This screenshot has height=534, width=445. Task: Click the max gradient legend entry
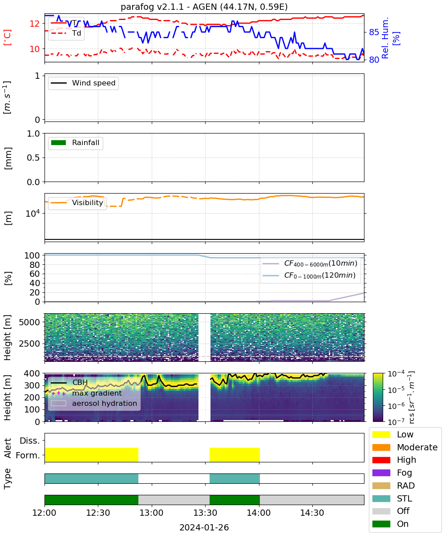(x=87, y=393)
